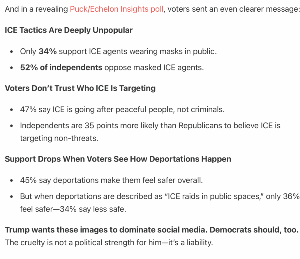The width and height of the screenshot is (300, 259).
Task: Click the text "feel safer—34% say less safe."
Action: (73, 209)
